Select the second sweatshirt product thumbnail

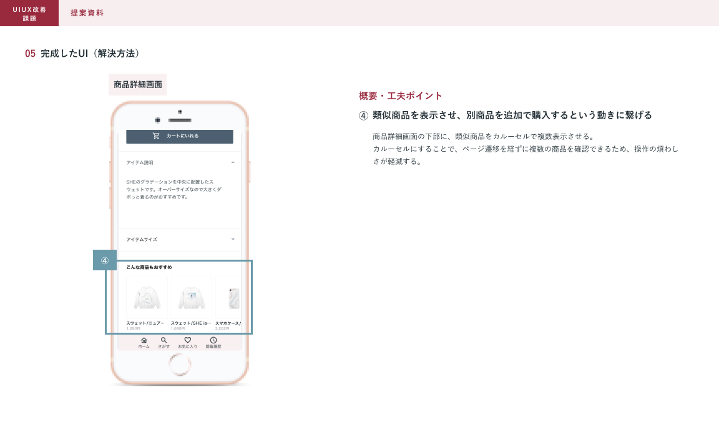pos(191,298)
